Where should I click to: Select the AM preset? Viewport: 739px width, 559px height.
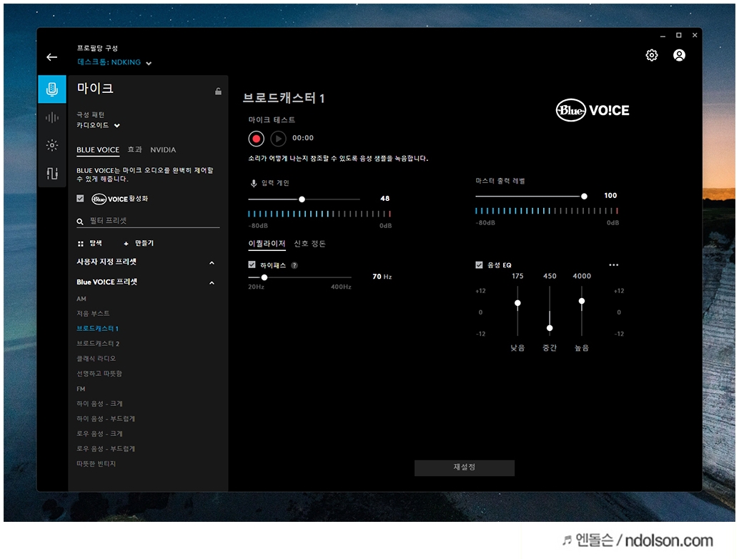81,299
